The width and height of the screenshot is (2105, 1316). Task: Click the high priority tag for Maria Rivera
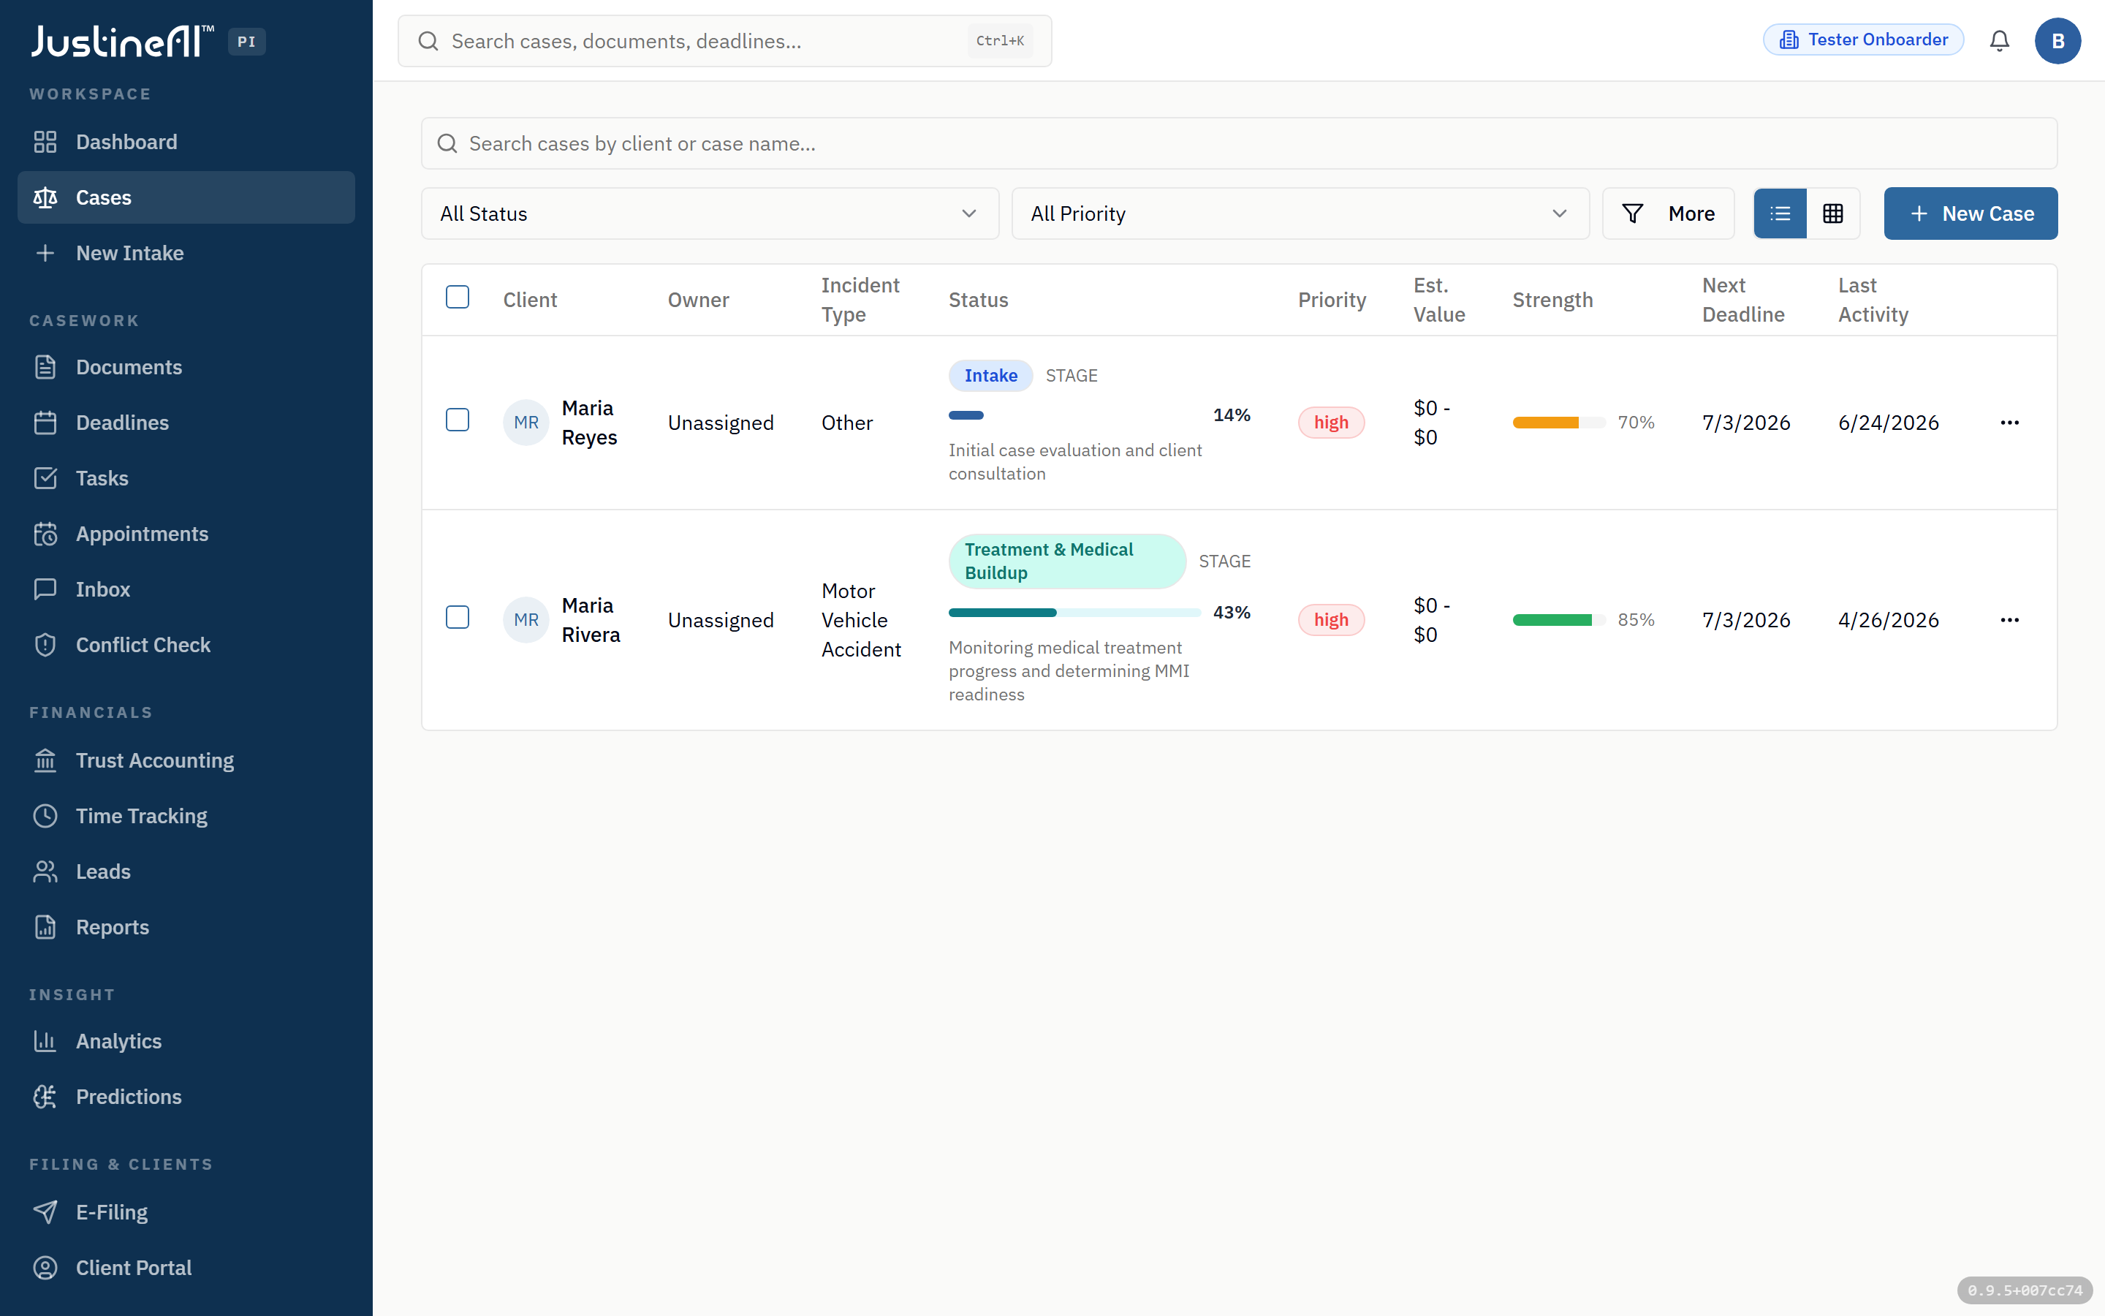(1331, 620)
